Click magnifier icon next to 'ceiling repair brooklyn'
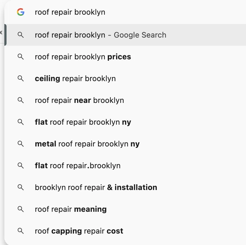 (21, 78)
